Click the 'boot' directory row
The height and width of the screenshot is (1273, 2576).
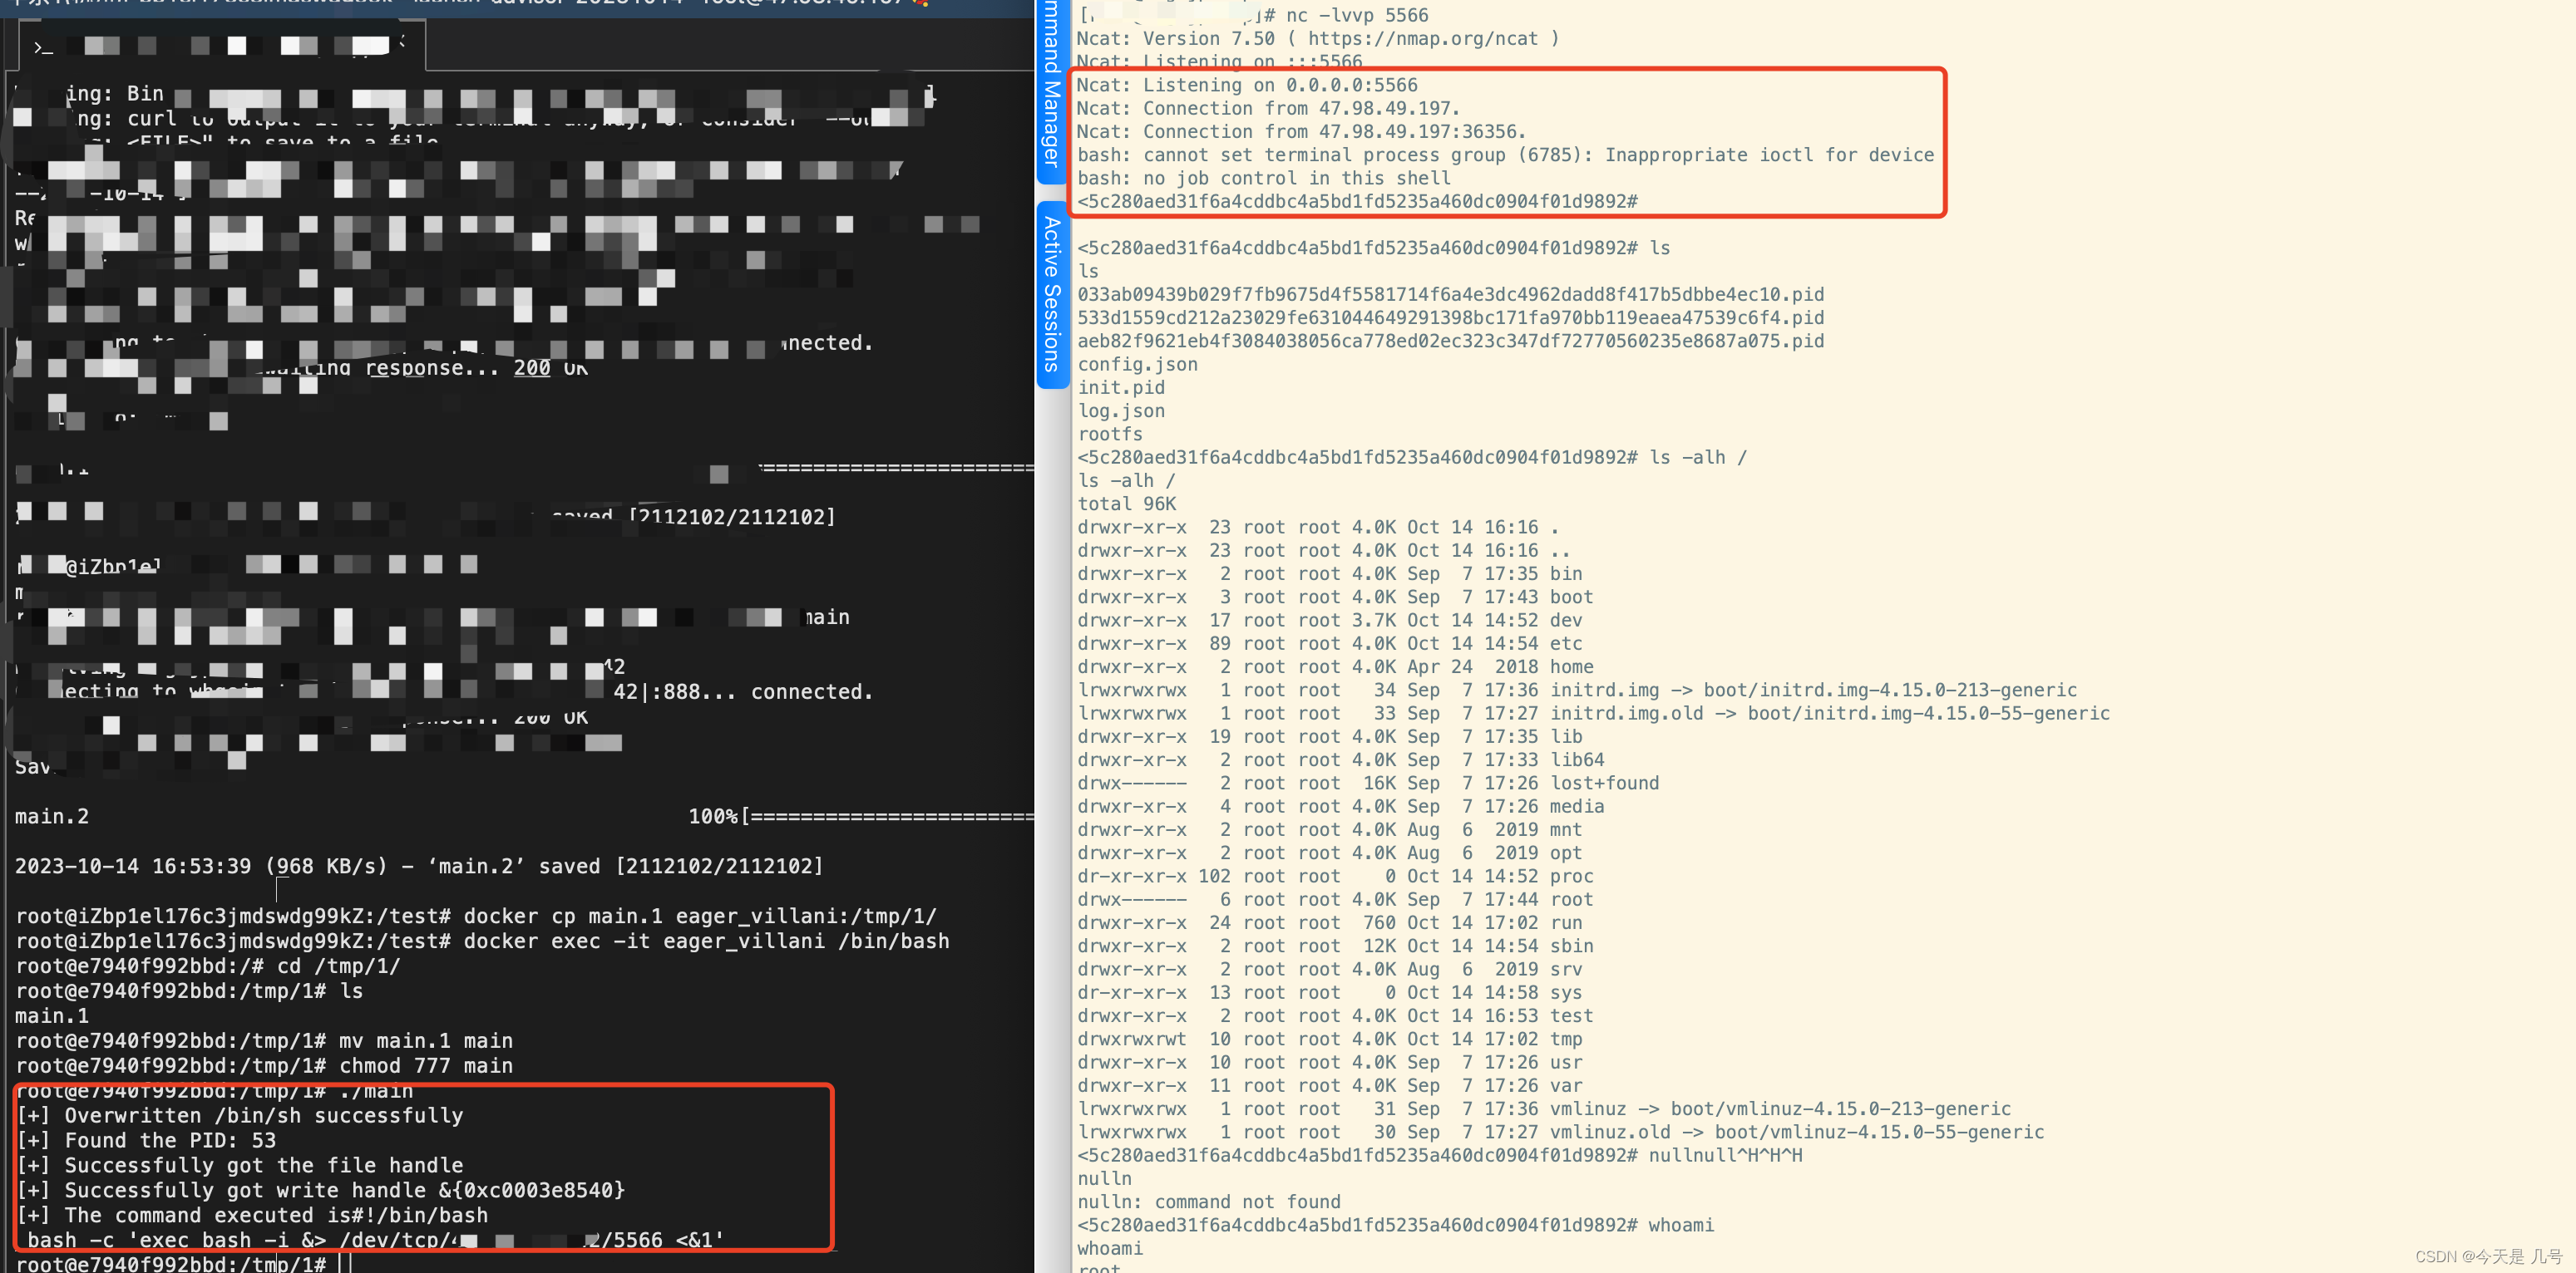click(x=1335, y=597)
